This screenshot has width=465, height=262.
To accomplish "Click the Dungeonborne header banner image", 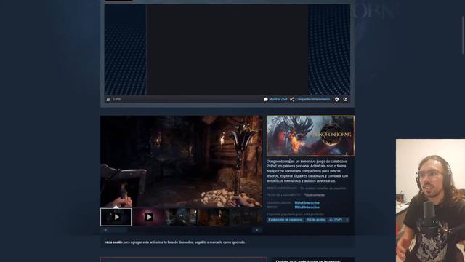I will pos(310,136).
